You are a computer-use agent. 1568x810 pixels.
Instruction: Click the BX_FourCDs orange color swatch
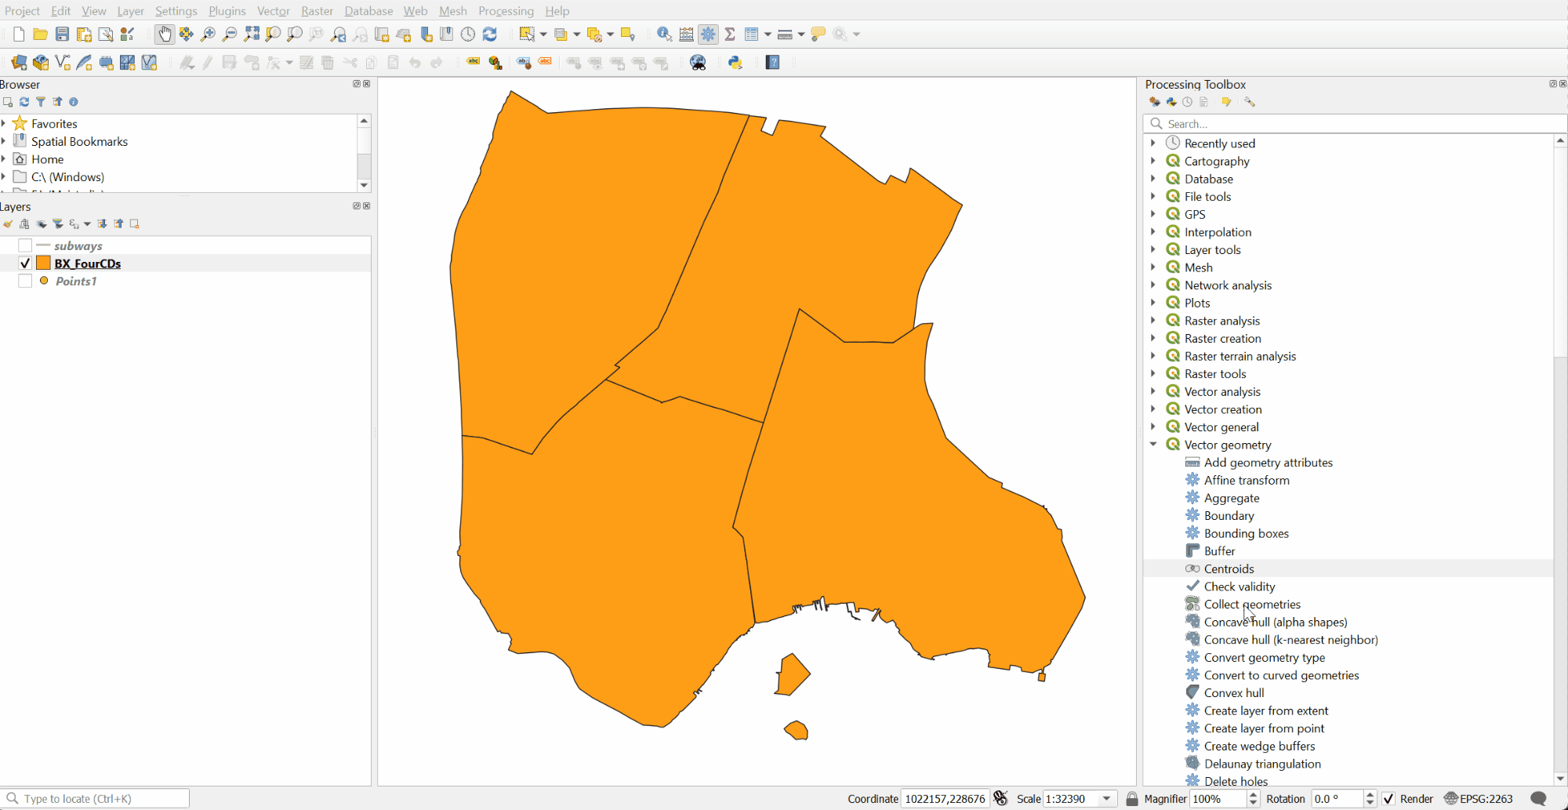pos(44,263)
